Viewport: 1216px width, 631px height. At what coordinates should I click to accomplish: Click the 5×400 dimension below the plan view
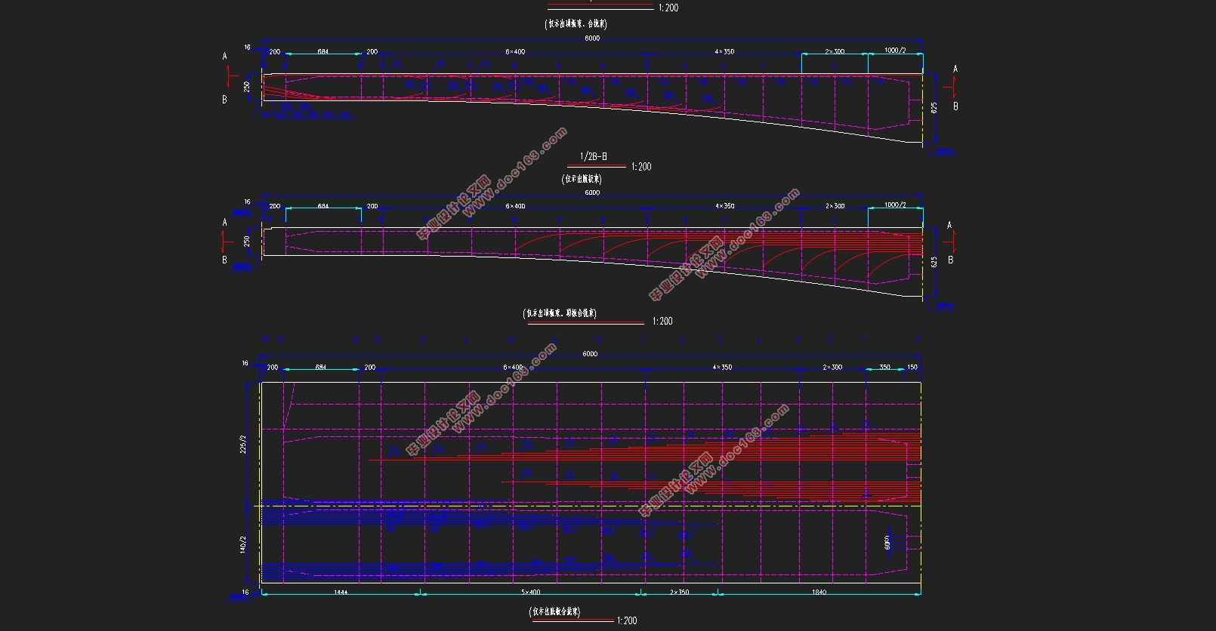(531, 593)
